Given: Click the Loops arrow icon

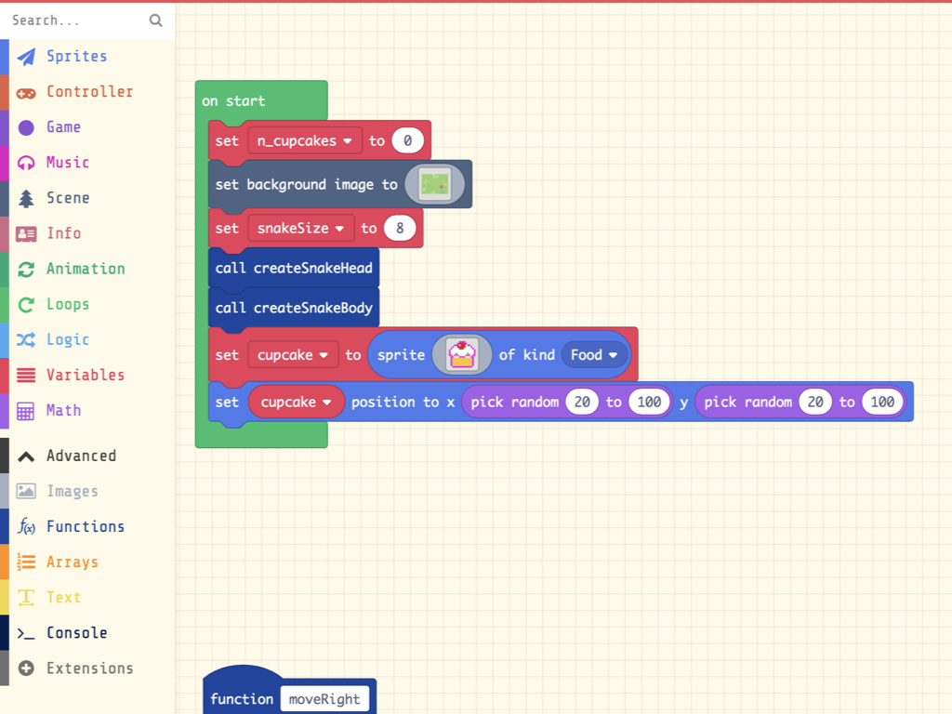Looking at the screenshot, I should tap(26, 305).
